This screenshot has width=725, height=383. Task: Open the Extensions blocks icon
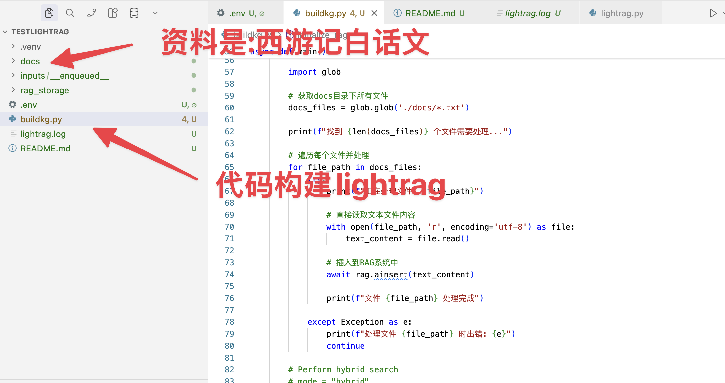[113, 13]
